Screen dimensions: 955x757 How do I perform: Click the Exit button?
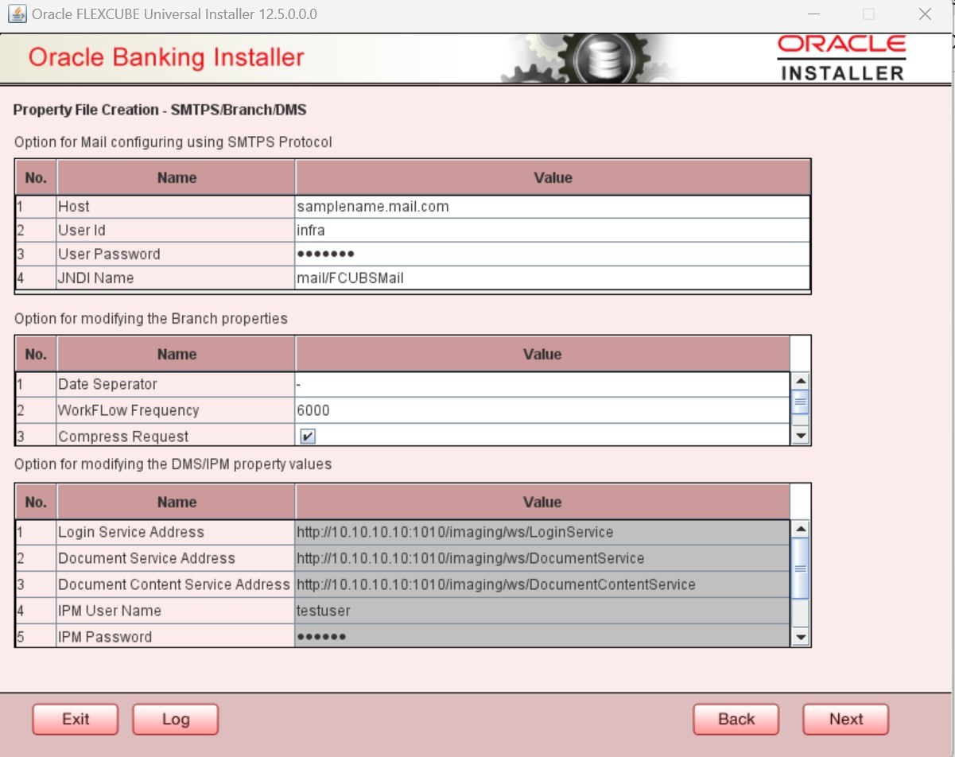(x=75, y=719)
